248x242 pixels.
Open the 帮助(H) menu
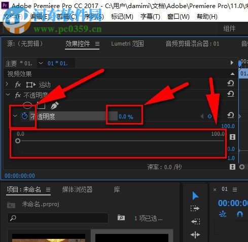[207, 17]
